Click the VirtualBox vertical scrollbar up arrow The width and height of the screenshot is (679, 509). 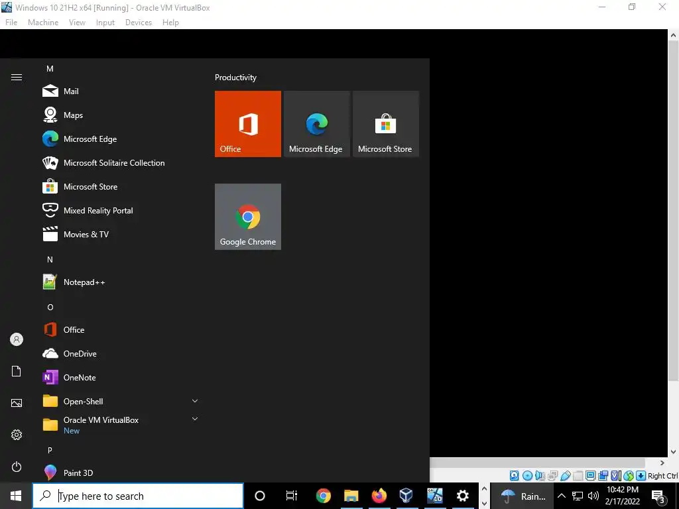tap(674, 35)
